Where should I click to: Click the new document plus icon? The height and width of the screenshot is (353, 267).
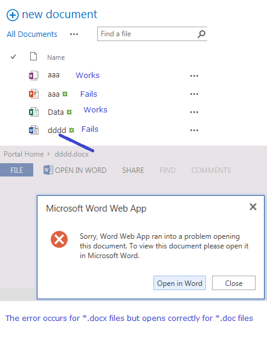13,15
